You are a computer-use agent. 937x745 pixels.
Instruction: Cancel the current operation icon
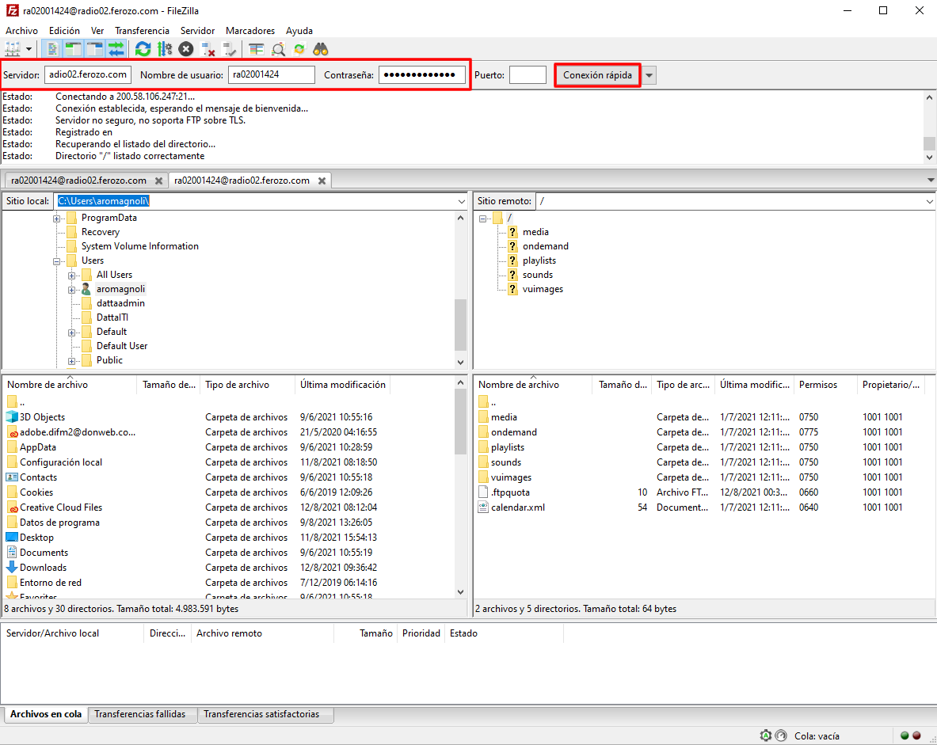coord(186,49)
